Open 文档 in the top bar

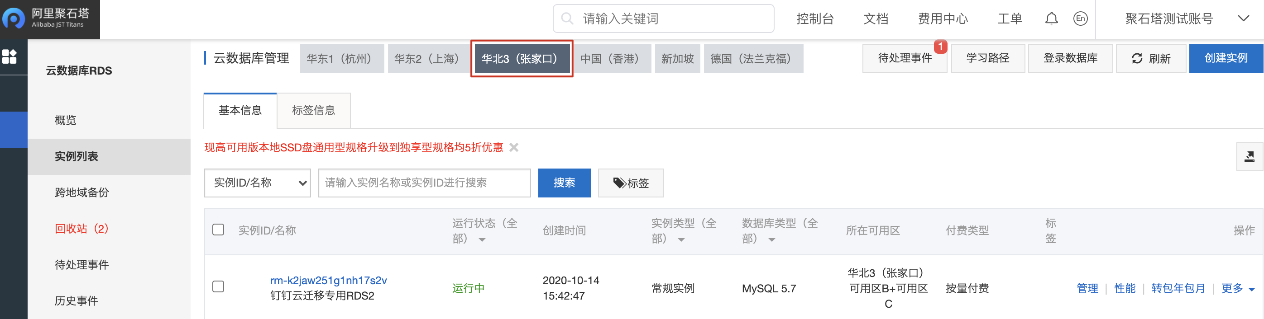click(x=876, y=19)
